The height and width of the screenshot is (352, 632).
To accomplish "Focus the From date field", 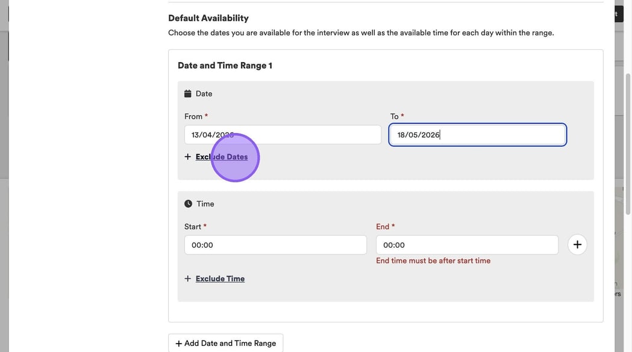I will 283,135.
